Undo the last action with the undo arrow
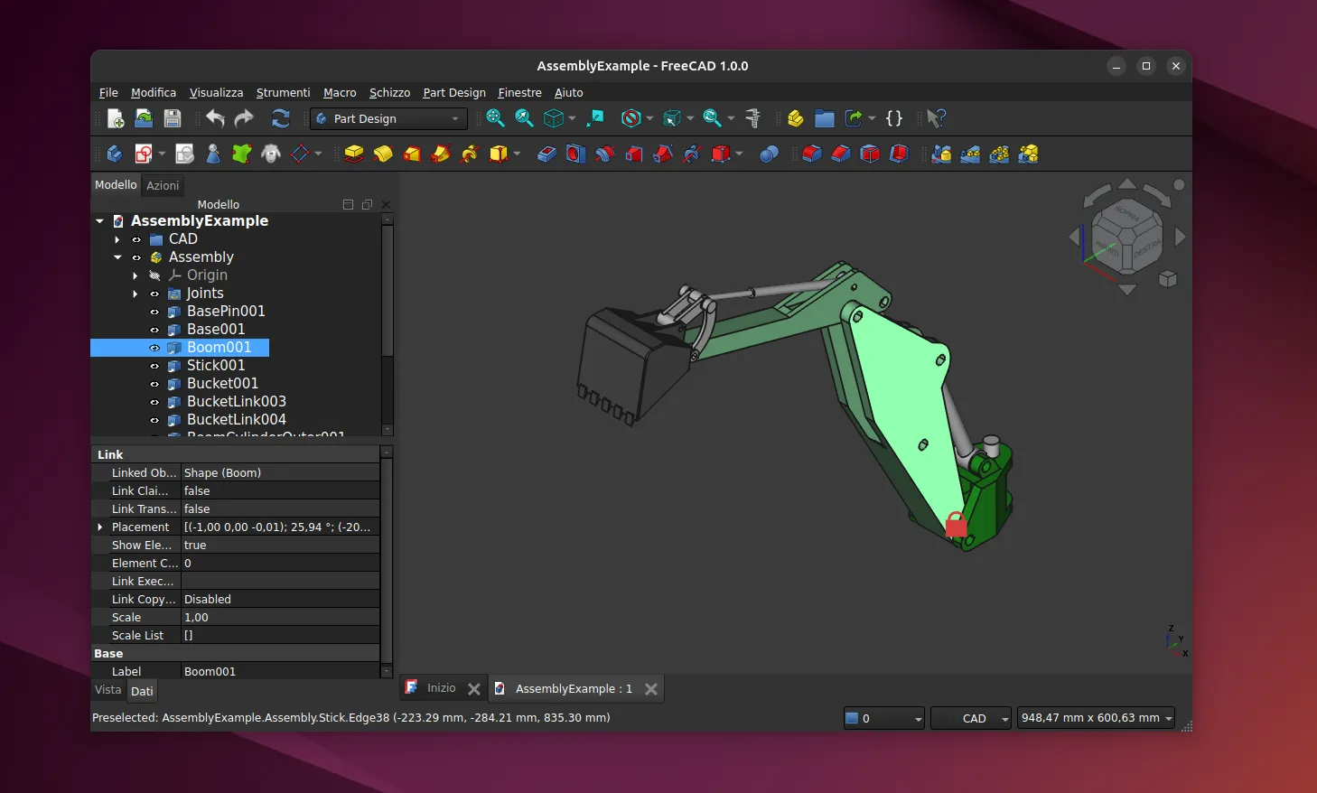The image size is (1317, 793). [215, 118]
